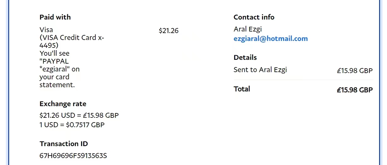Click the Details heading
Image resolution: width=387 pixels, height=165 pixels.
coord(245,58)
